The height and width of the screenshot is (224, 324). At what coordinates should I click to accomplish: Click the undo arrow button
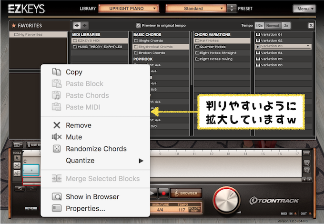coord(20,188)
